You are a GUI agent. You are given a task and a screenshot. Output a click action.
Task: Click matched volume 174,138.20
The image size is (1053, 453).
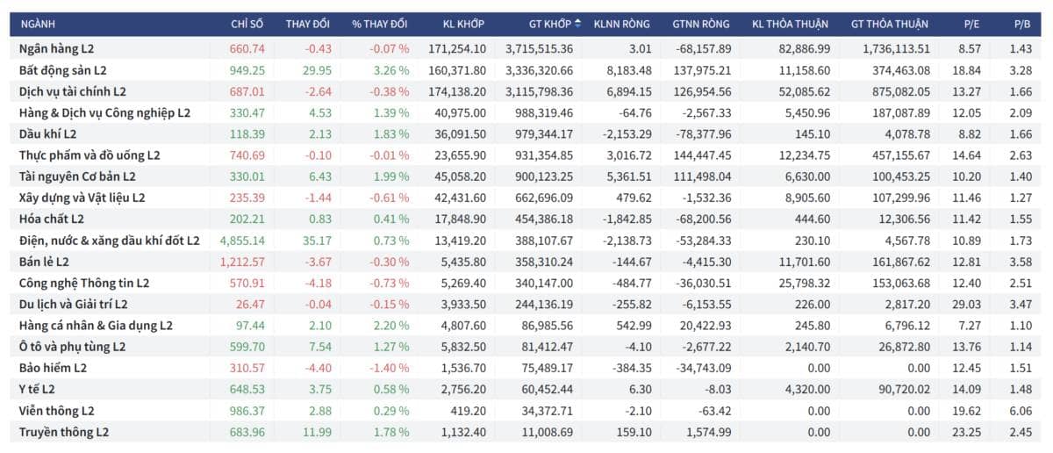coord(456,90)
